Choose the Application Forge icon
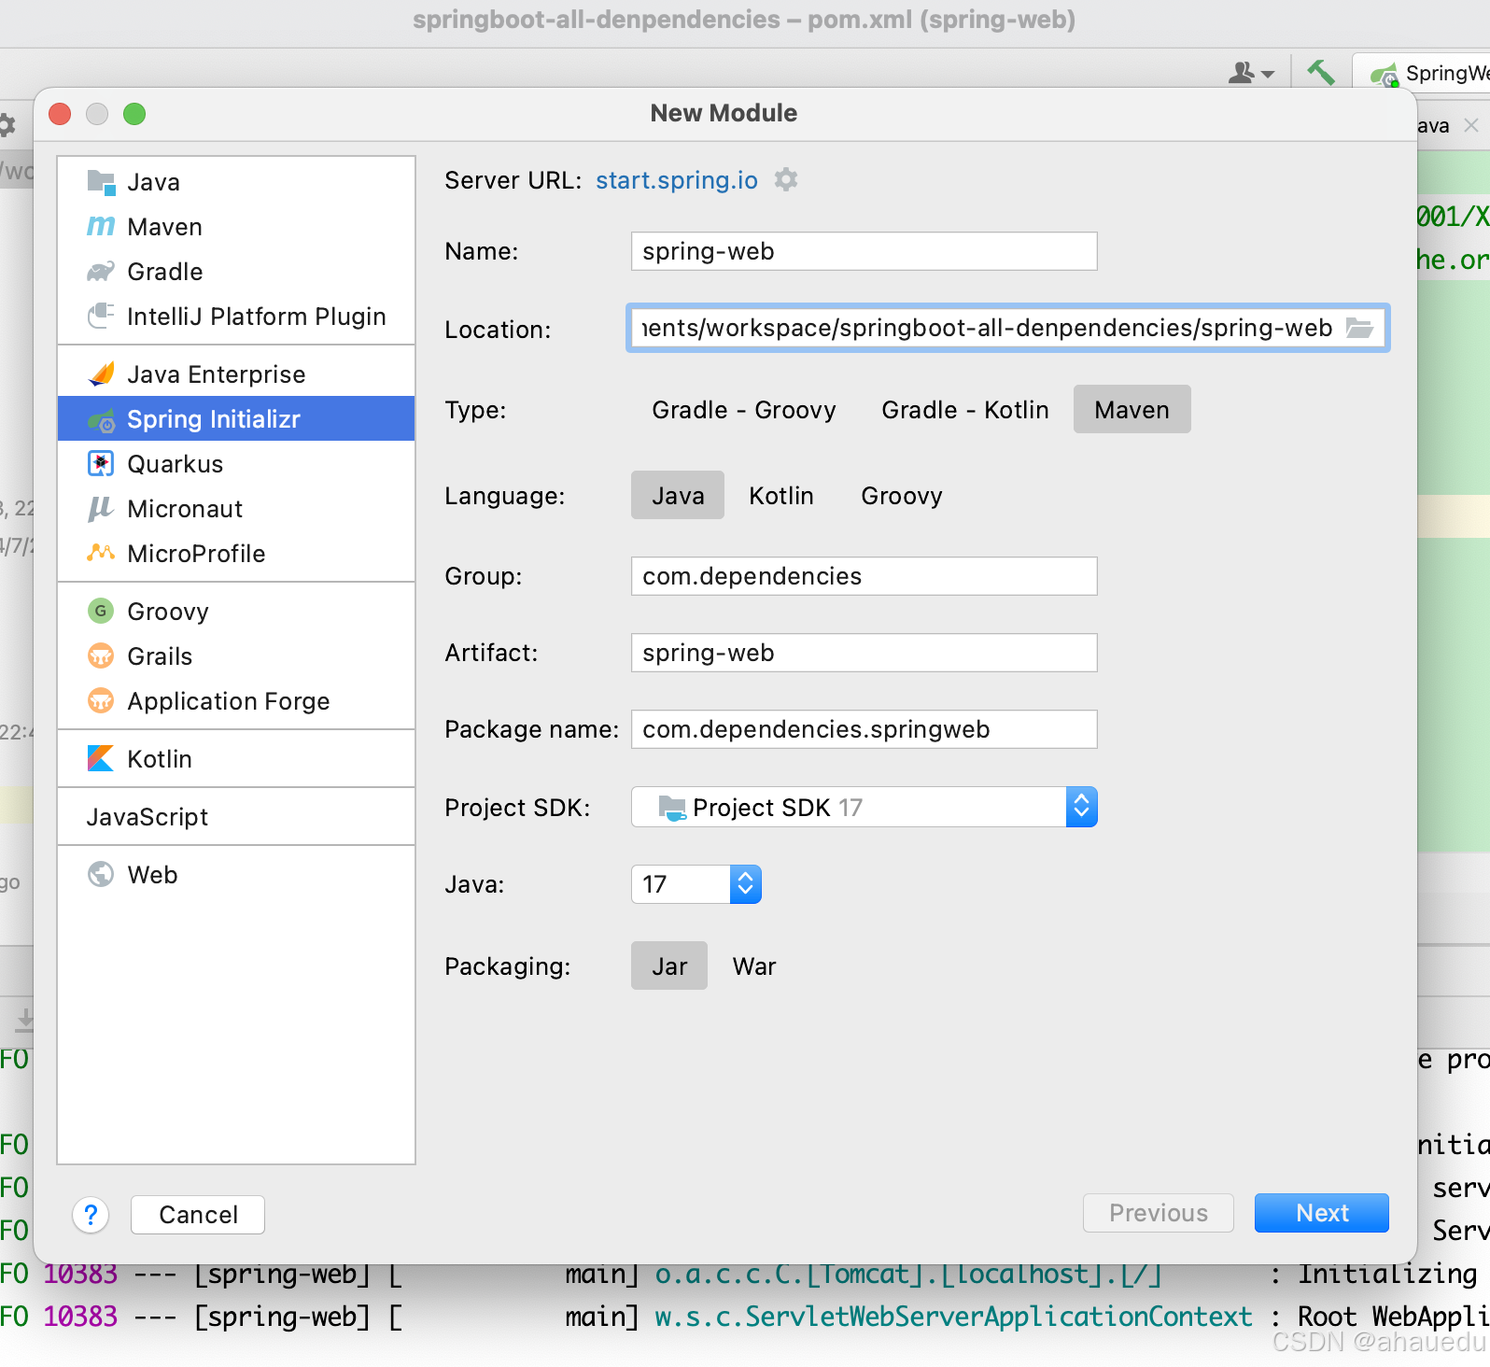Viewport: 1490px width, 1367px height. coord(101,701)
